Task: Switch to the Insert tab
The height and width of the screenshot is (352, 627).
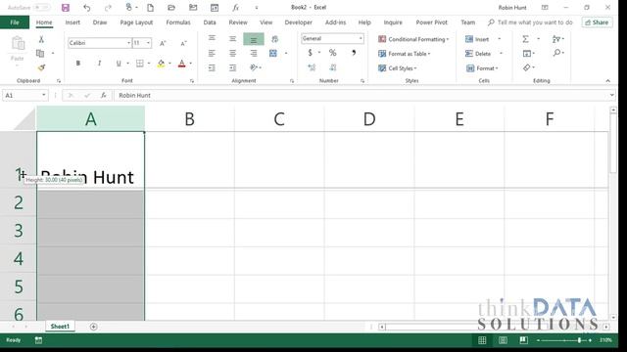Action: tap(72, 22)
